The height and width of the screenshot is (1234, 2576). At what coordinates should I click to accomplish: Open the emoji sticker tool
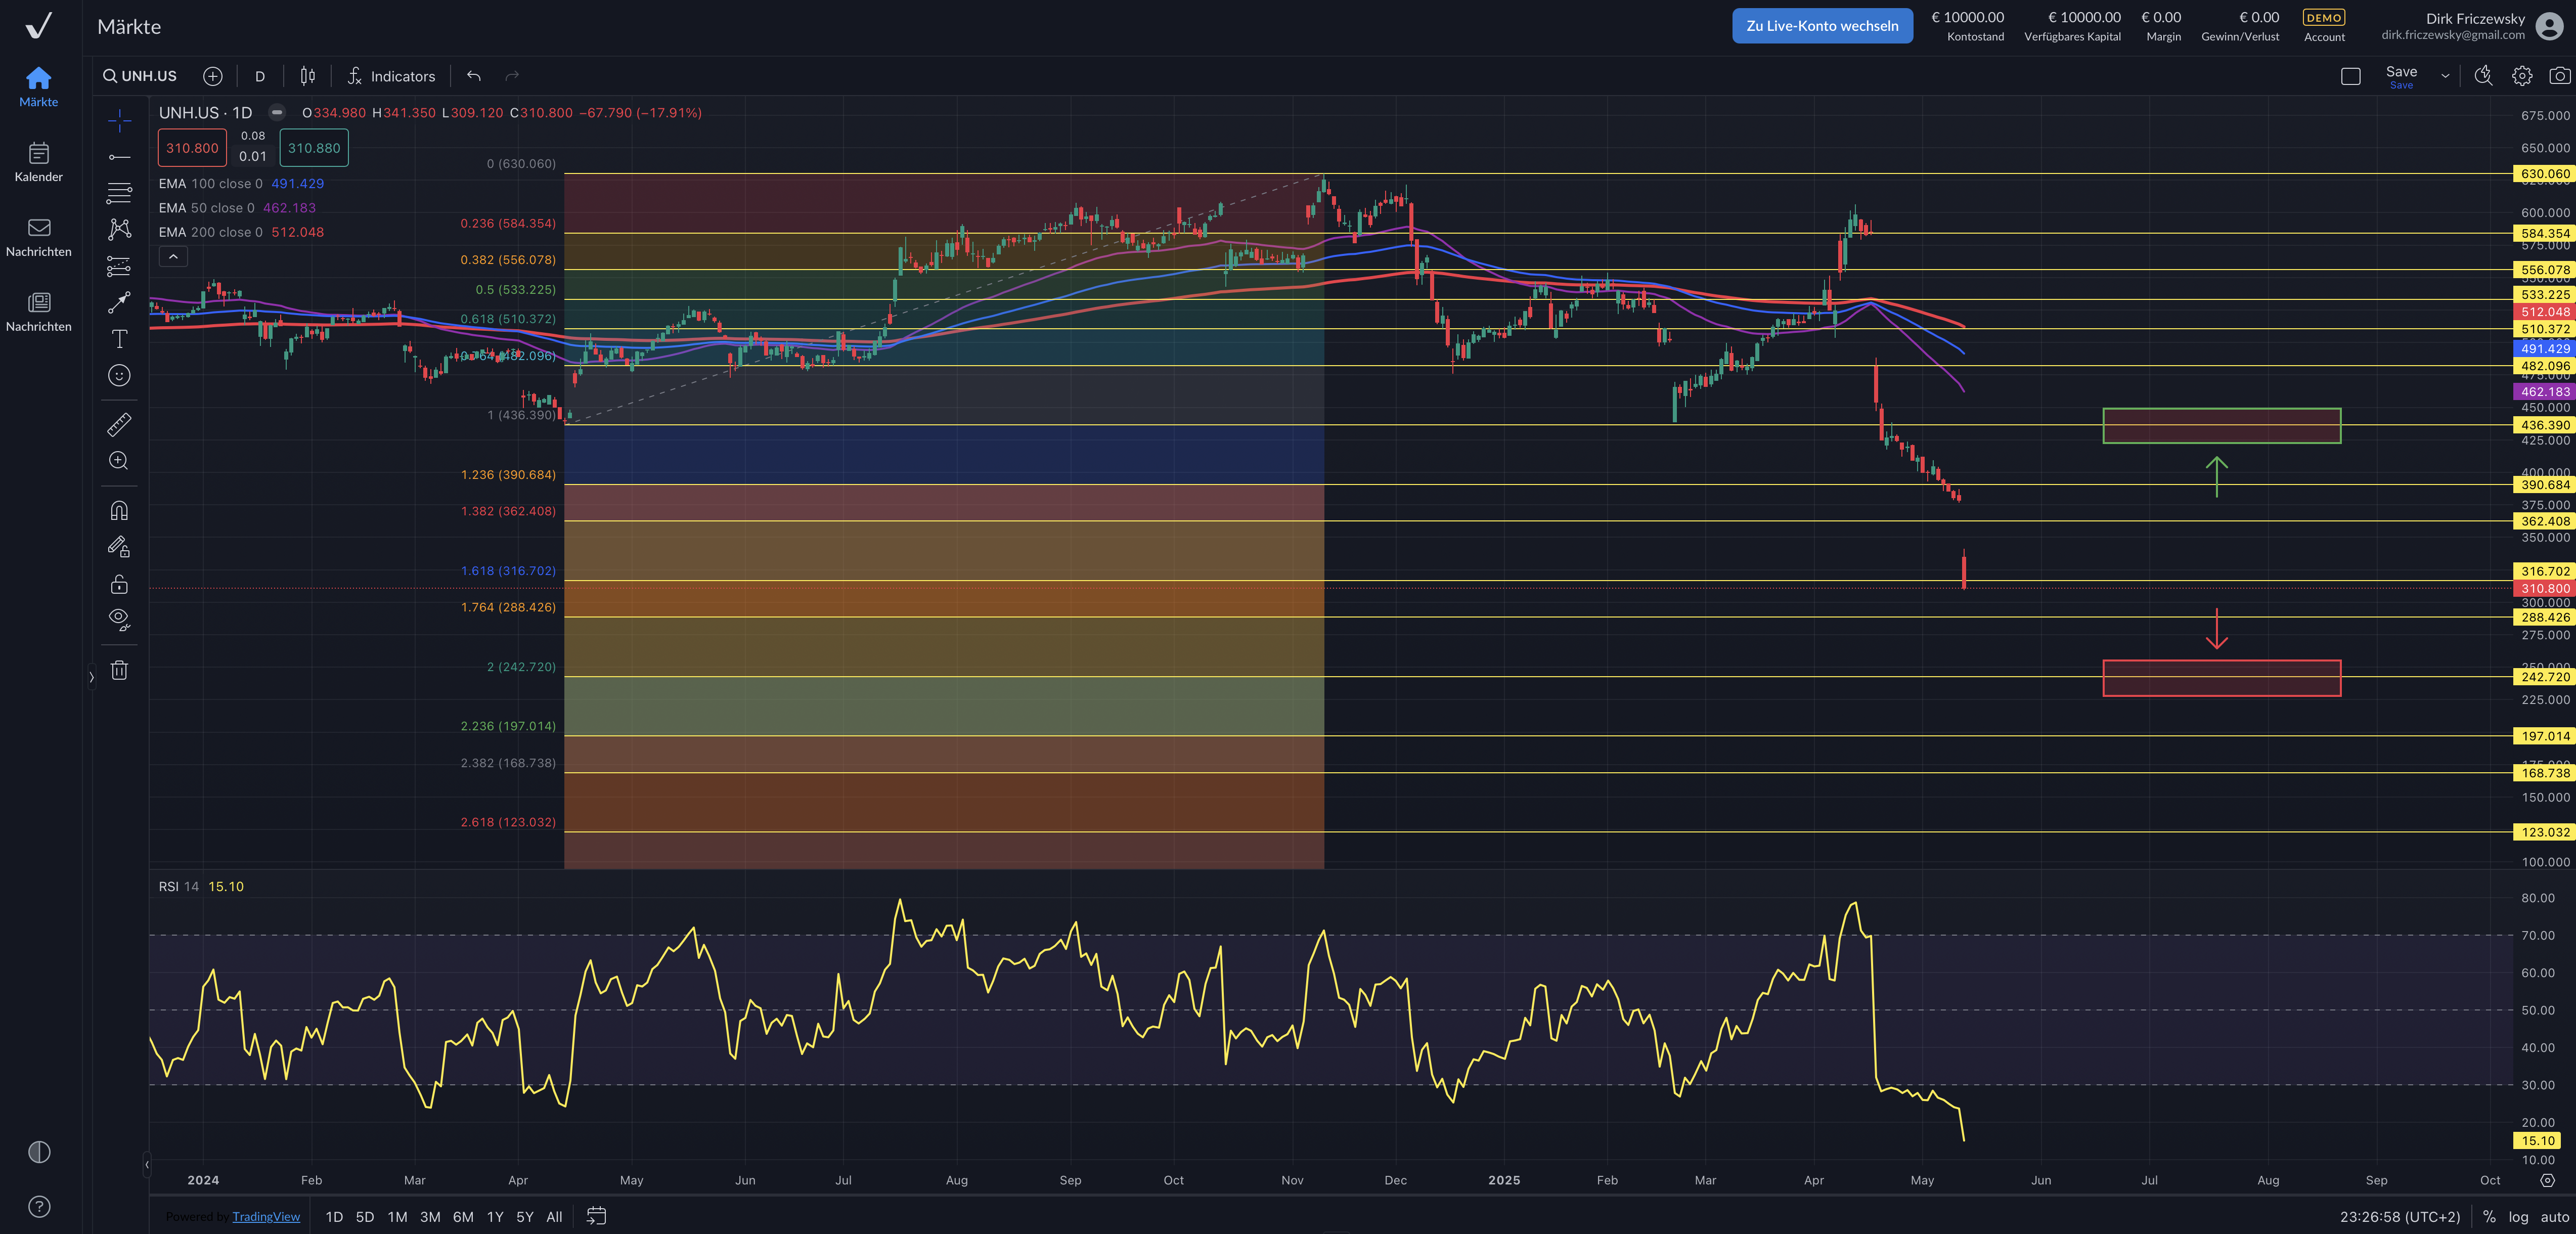tap(119, 376)
